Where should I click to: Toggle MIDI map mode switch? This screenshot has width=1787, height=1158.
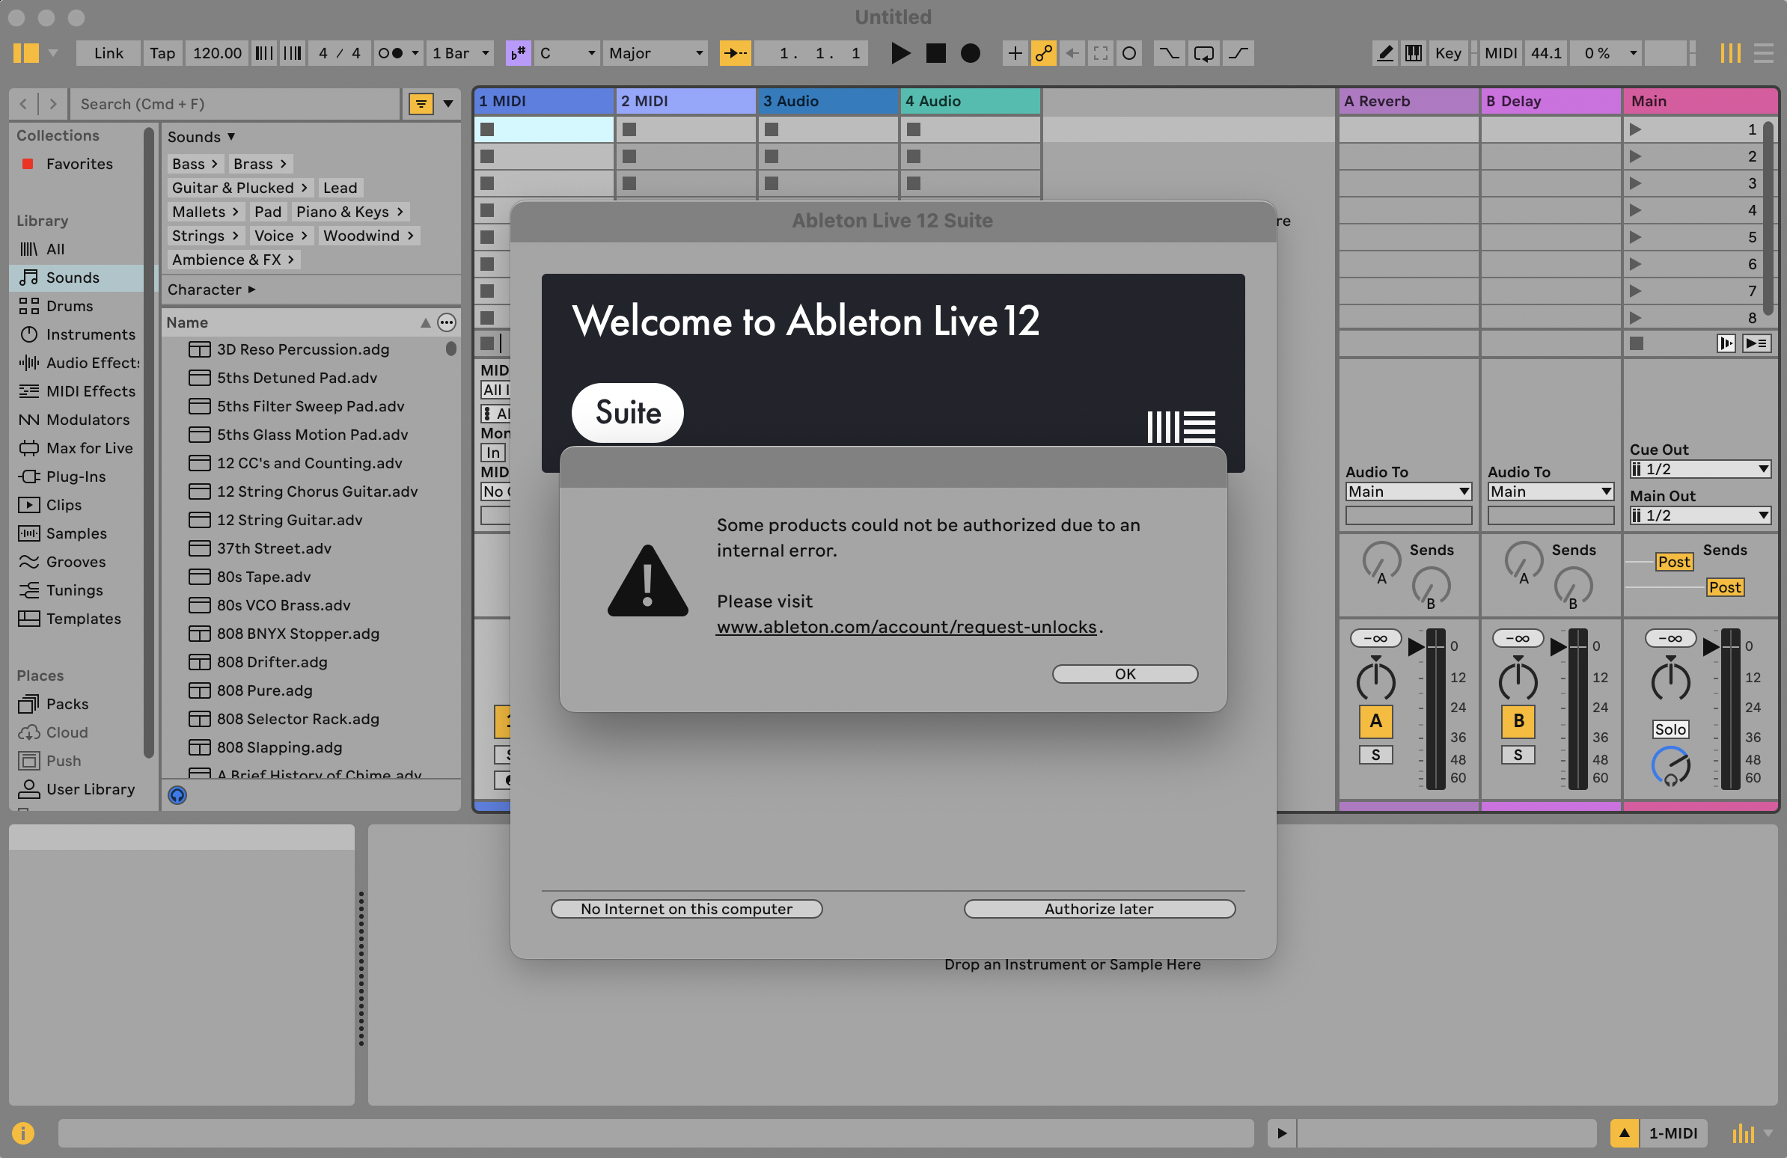point(1500,53)
